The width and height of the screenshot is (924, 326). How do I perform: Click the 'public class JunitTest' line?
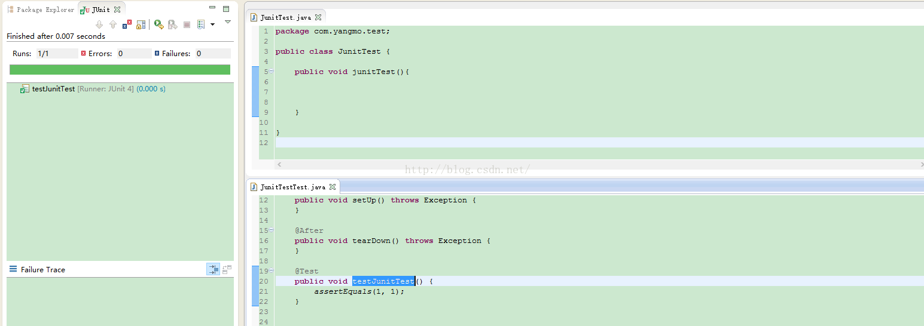tap(333, 51)
